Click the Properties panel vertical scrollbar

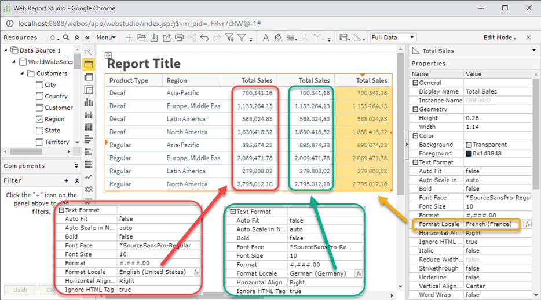coord(535,134)
